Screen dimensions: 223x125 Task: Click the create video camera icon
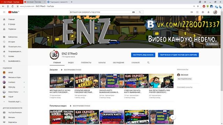192,12
